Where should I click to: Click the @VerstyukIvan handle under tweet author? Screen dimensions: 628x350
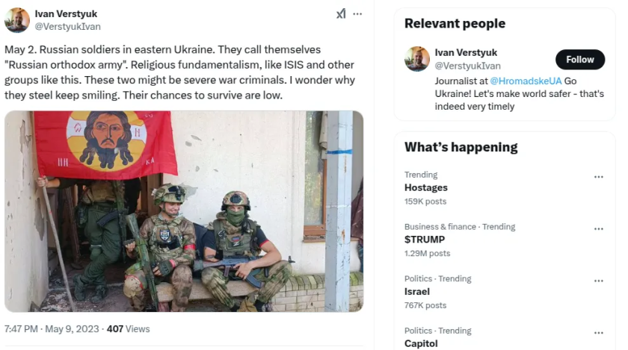[67, 26]
